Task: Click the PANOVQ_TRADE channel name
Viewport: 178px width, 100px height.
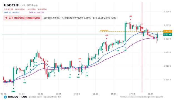Action: point(18,97)
